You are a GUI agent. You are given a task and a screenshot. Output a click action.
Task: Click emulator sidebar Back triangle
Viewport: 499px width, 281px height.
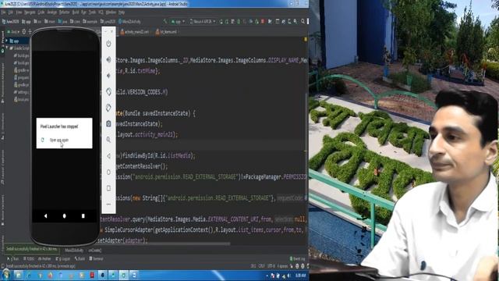click(108, 156)
